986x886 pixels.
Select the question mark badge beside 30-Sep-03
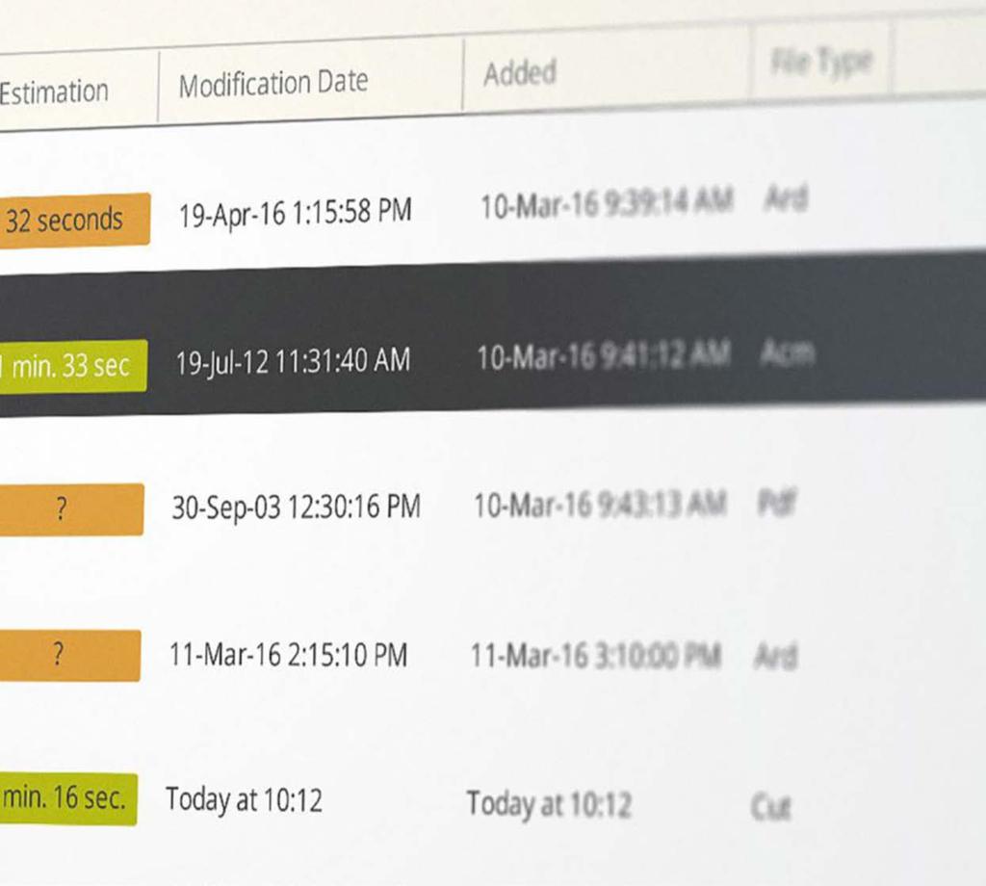pos(71,510)
